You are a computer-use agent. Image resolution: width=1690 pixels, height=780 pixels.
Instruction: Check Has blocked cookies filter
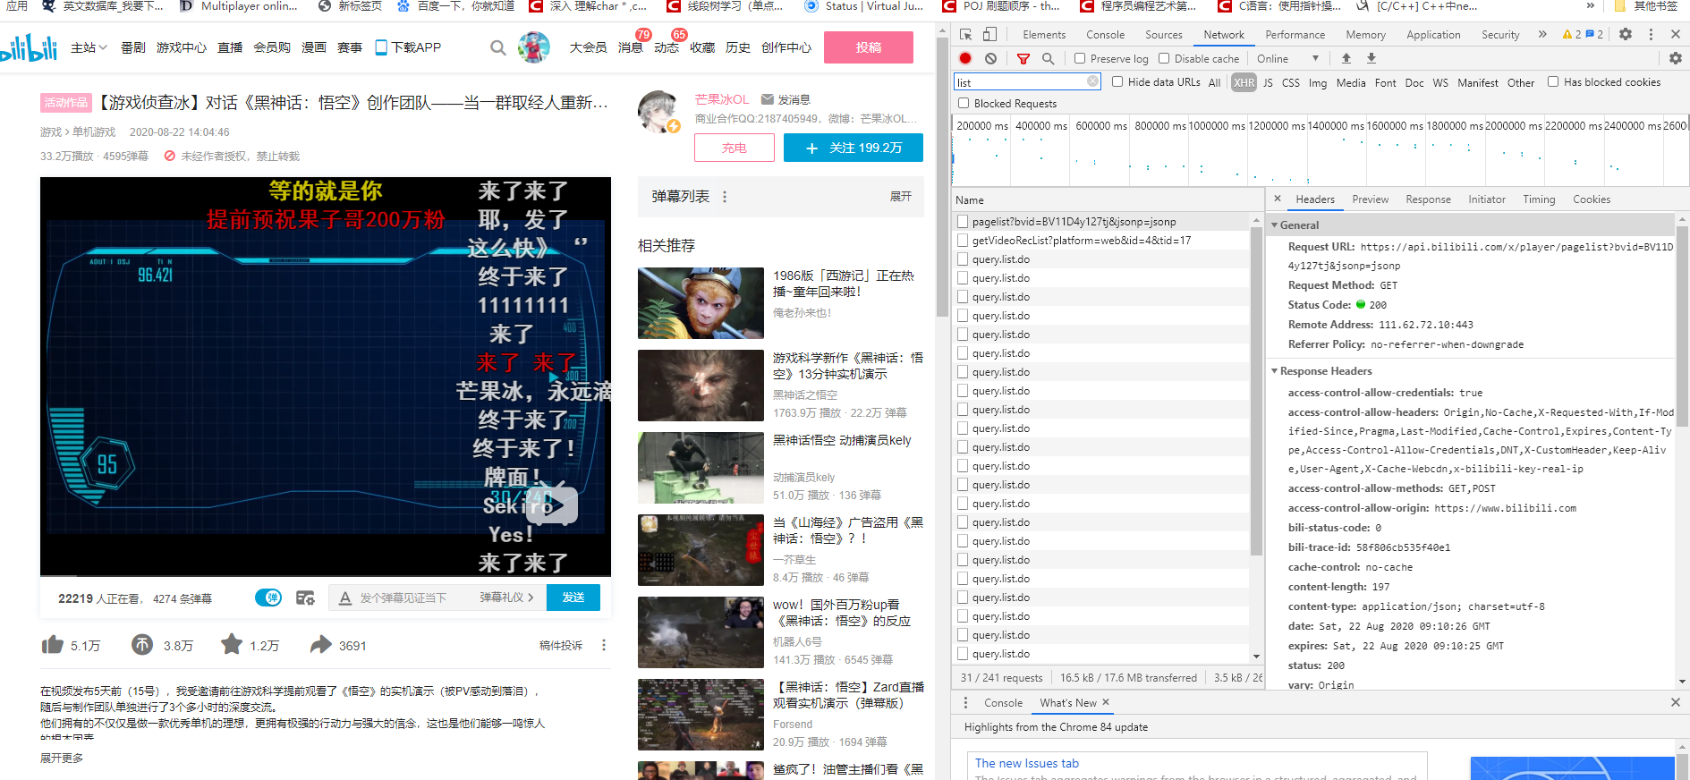point(1553,81)
